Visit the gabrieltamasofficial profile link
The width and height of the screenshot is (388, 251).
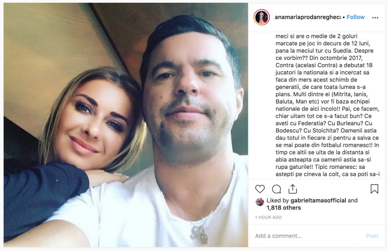[x=318, y=200]
